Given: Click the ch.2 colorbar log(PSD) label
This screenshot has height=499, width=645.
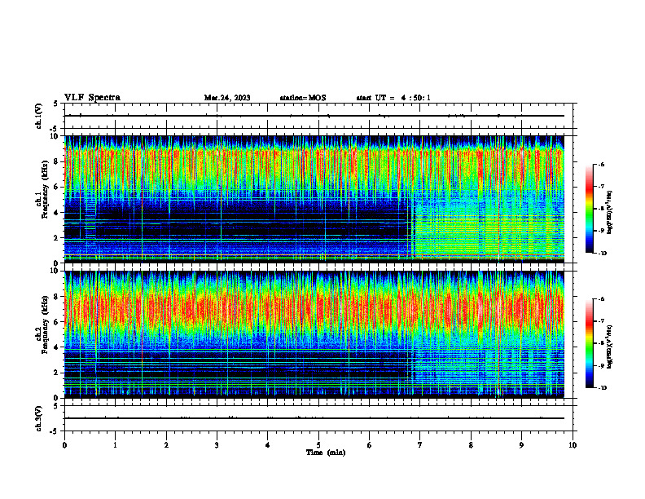Looking at the screenshot, I should (x=610, y=347).
